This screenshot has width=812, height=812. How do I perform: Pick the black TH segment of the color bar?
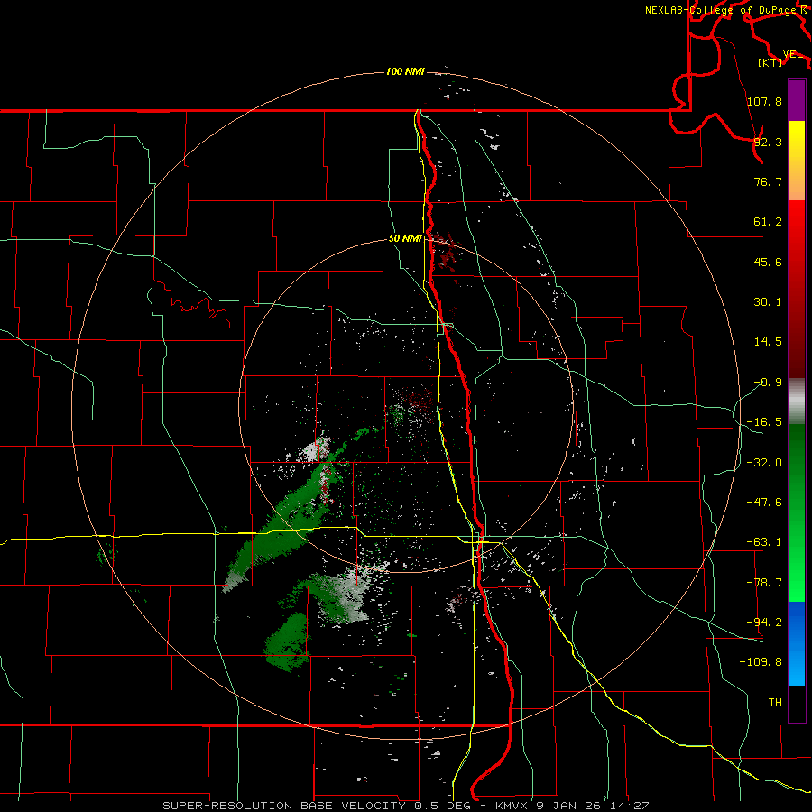pos(797,704)
